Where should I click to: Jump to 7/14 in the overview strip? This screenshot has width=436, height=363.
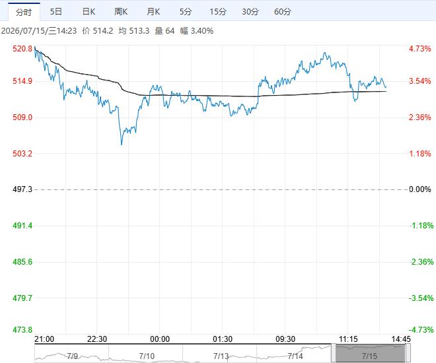(295, 356)
